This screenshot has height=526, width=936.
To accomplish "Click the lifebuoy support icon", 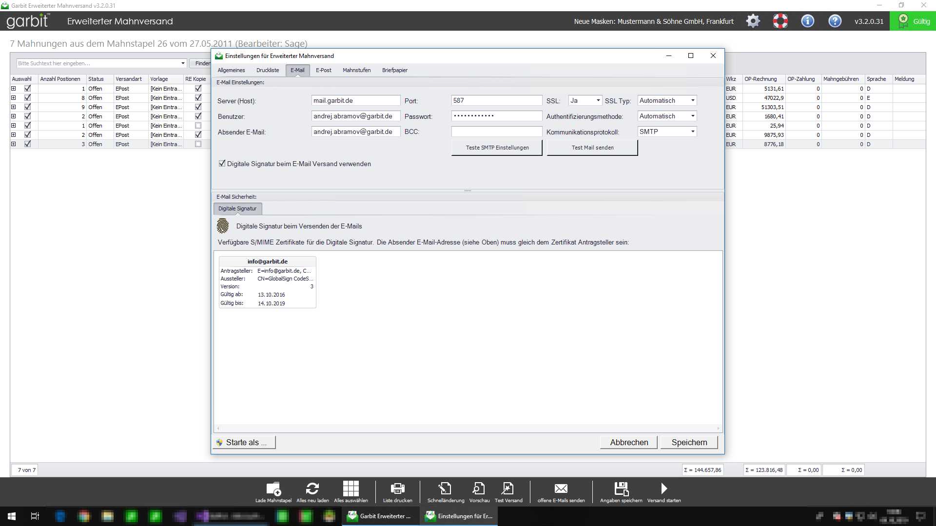I will 780,21.
